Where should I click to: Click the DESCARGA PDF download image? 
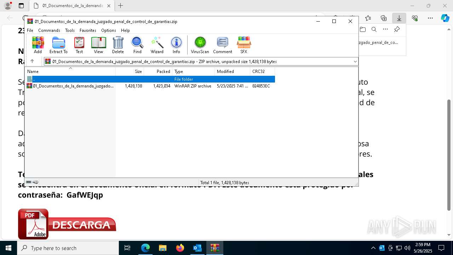67,224
